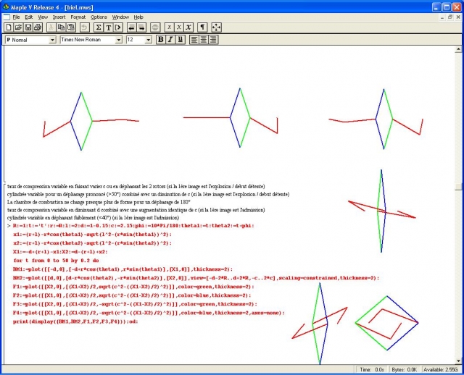The image size is (464, 375).
Task: Open the Options menu
Action: tap(99, 16)
